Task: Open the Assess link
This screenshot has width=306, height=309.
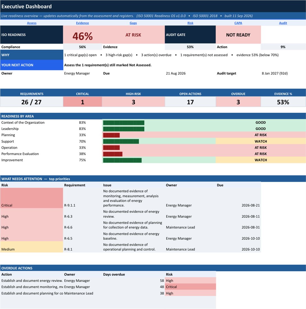Action: coord(31,23)
